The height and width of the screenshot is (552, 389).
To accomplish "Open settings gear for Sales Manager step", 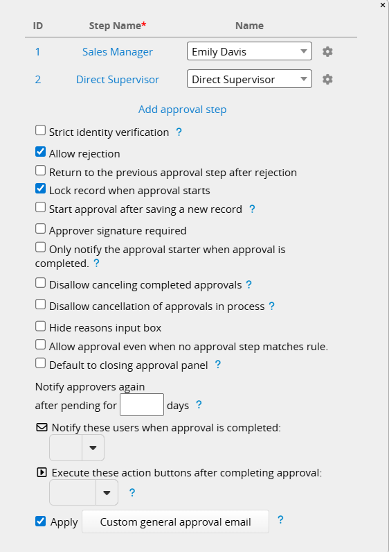I will (327, 52).
